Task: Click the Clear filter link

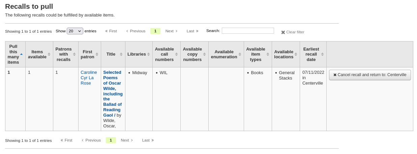Action: (293, 32)
